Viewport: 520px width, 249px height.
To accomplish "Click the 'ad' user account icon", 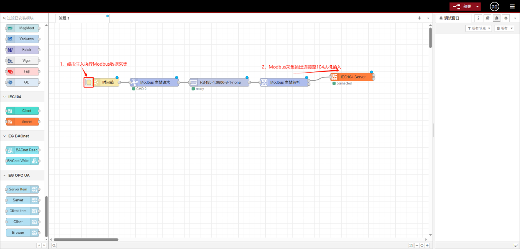I will 495,7.
